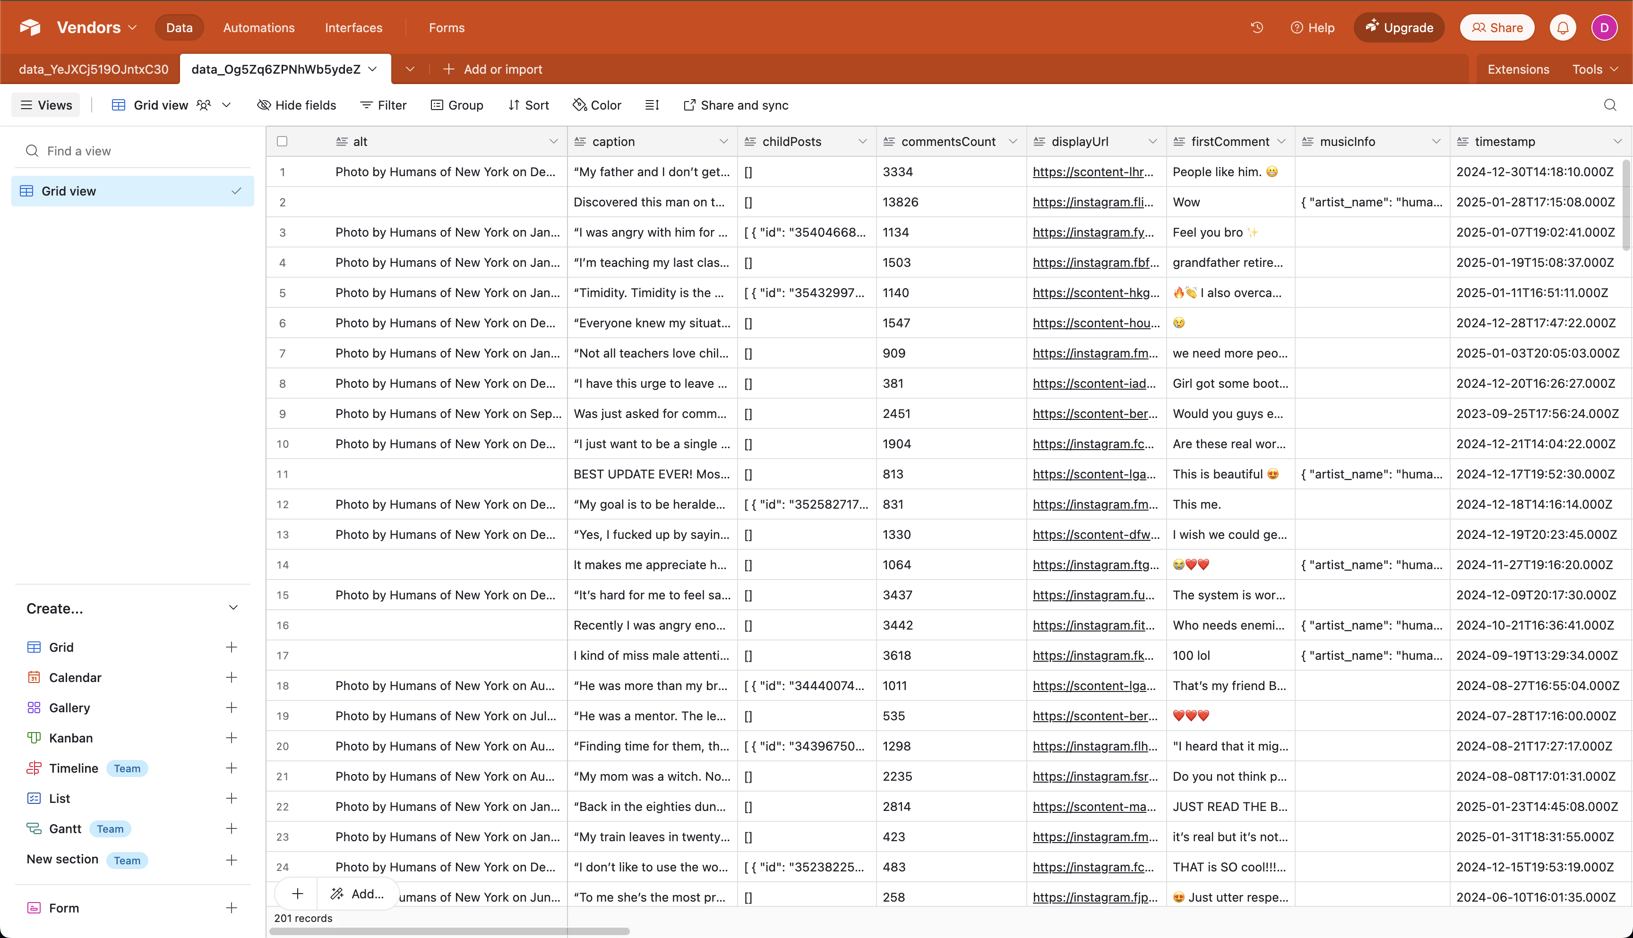Open the displayUrl link in row 2

point(1093,202)
